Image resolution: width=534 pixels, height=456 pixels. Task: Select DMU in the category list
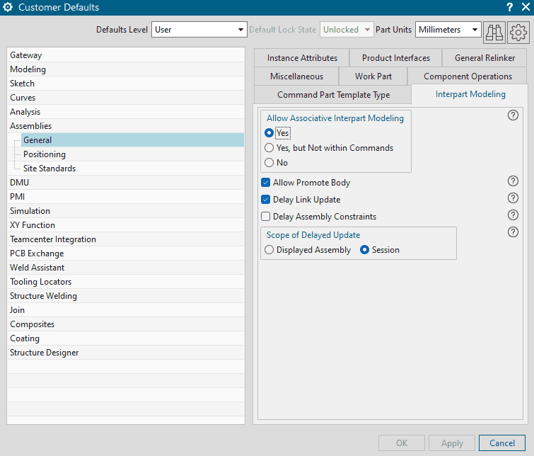coord(126,183)
